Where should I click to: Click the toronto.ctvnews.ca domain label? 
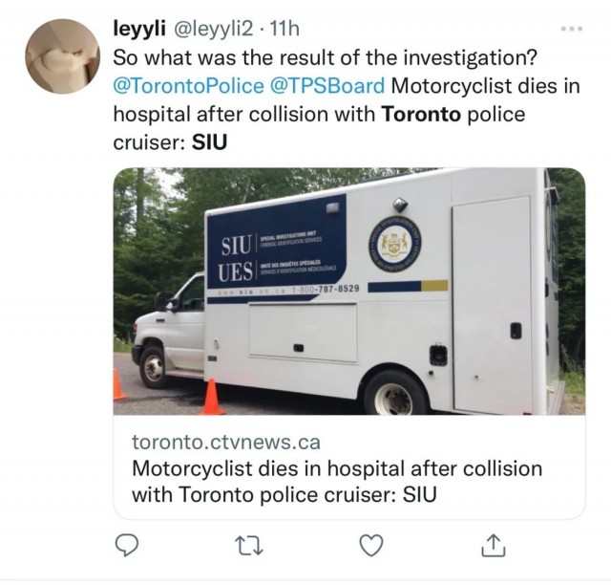pos(225,443)
